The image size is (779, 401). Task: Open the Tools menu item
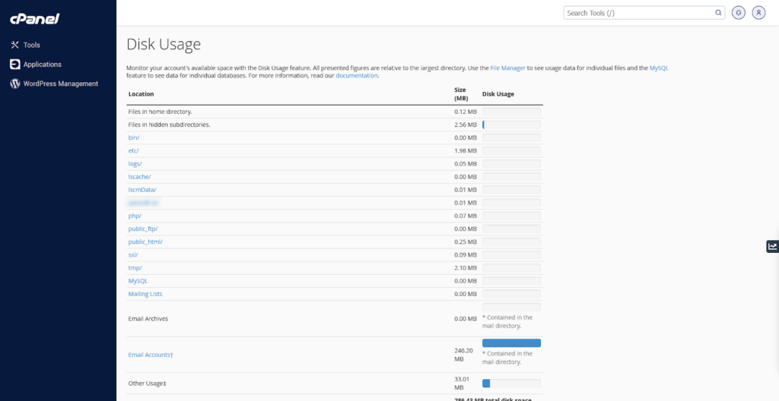point(31,45)
